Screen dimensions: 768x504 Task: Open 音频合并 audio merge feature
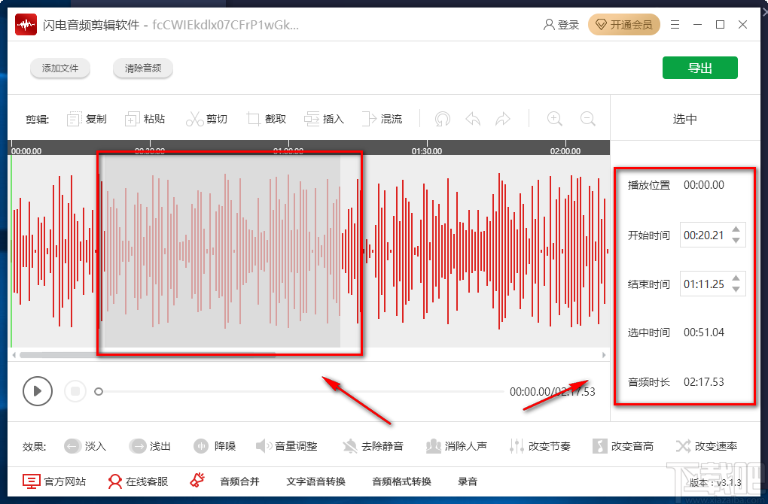point(239,481)
